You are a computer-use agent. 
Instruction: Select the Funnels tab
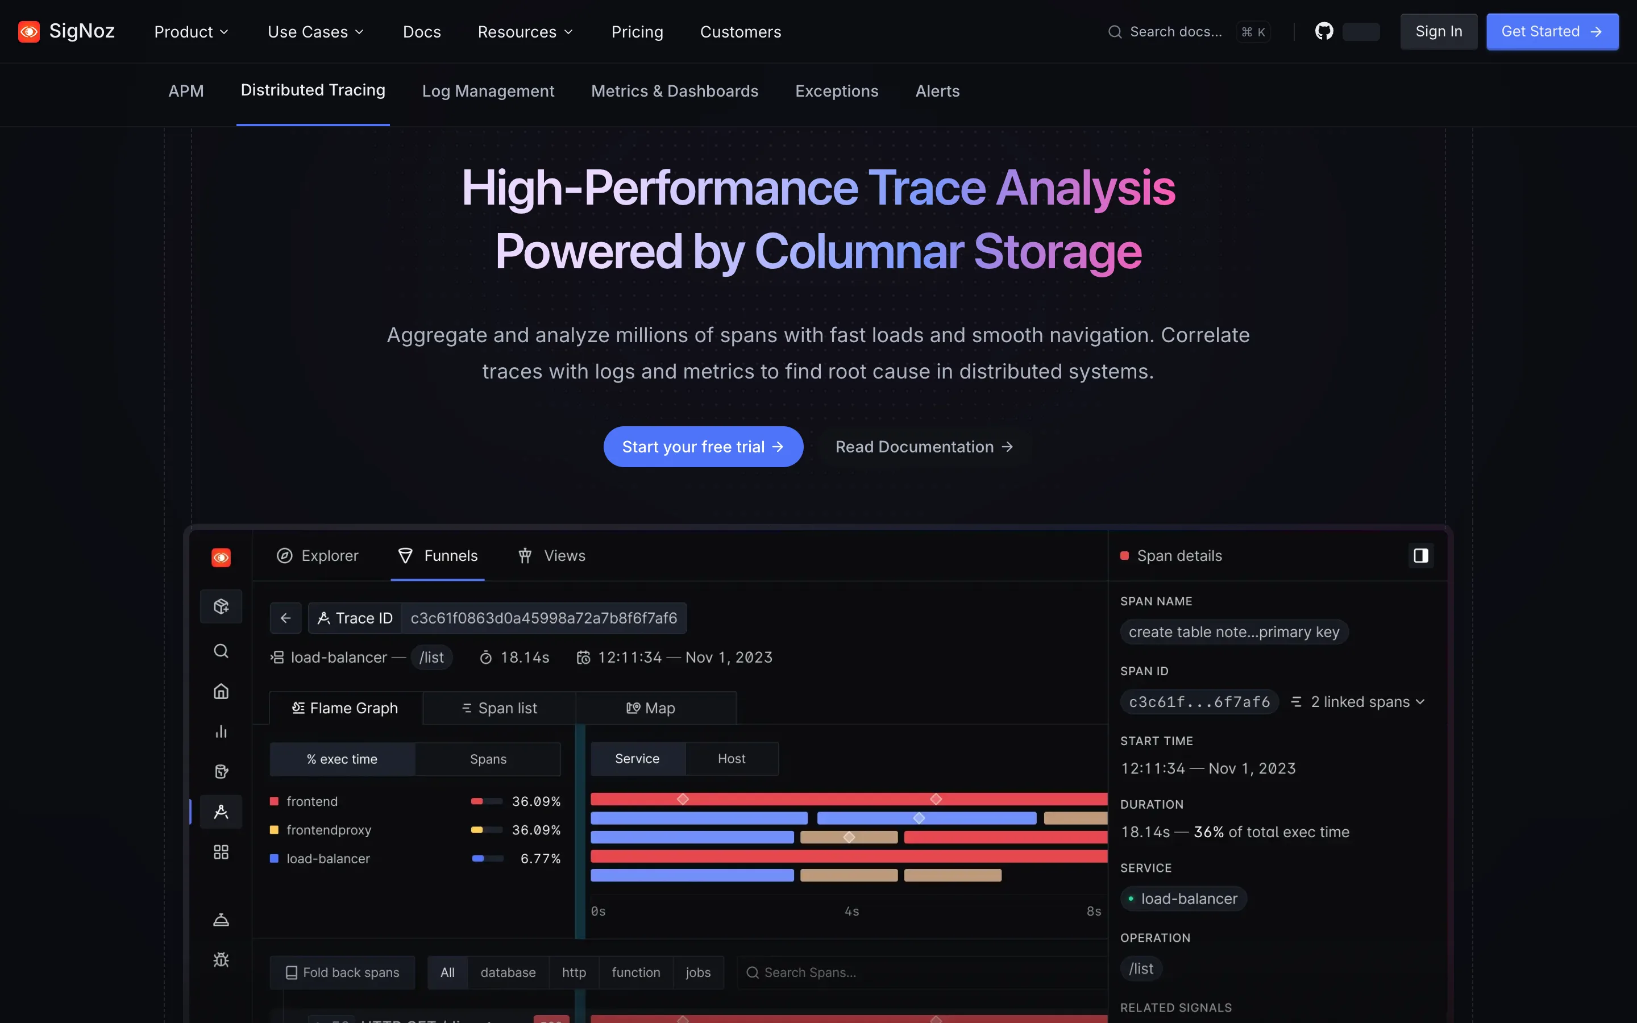click(x=438, y=555)
